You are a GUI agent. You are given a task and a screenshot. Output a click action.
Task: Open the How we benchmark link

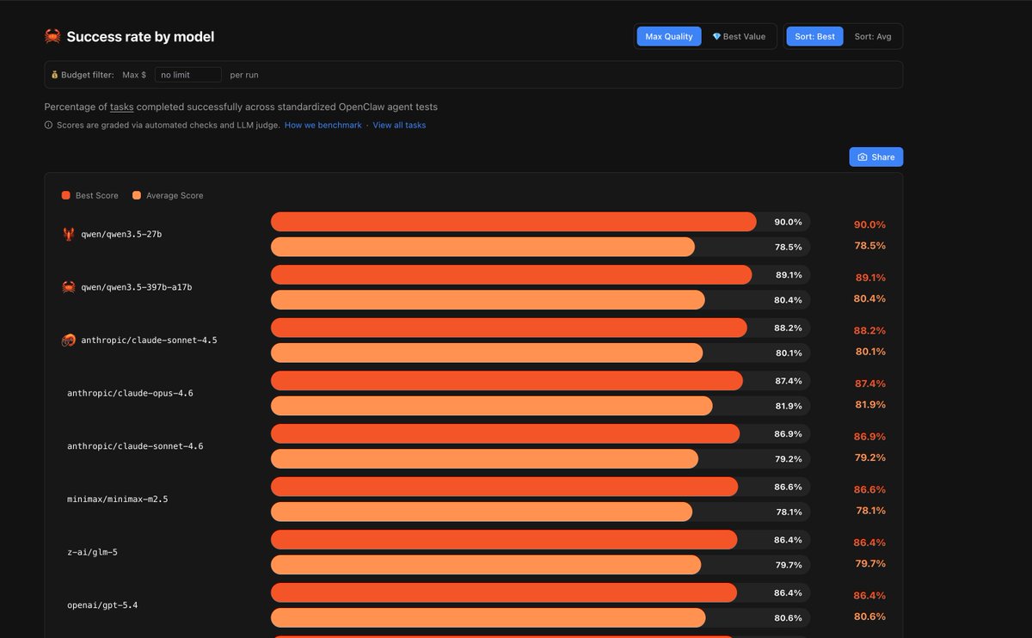click(322, 126)
